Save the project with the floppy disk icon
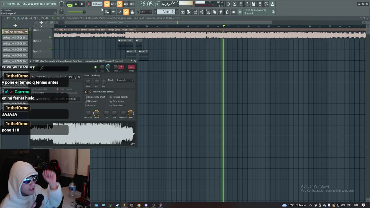Screen dimensions: 370x208 pyautogui.click(x=254, y=4)
